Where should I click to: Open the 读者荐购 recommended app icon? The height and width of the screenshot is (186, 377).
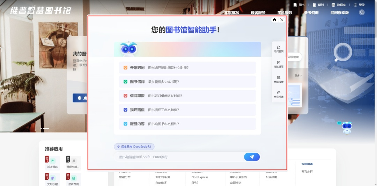[73, 179]
